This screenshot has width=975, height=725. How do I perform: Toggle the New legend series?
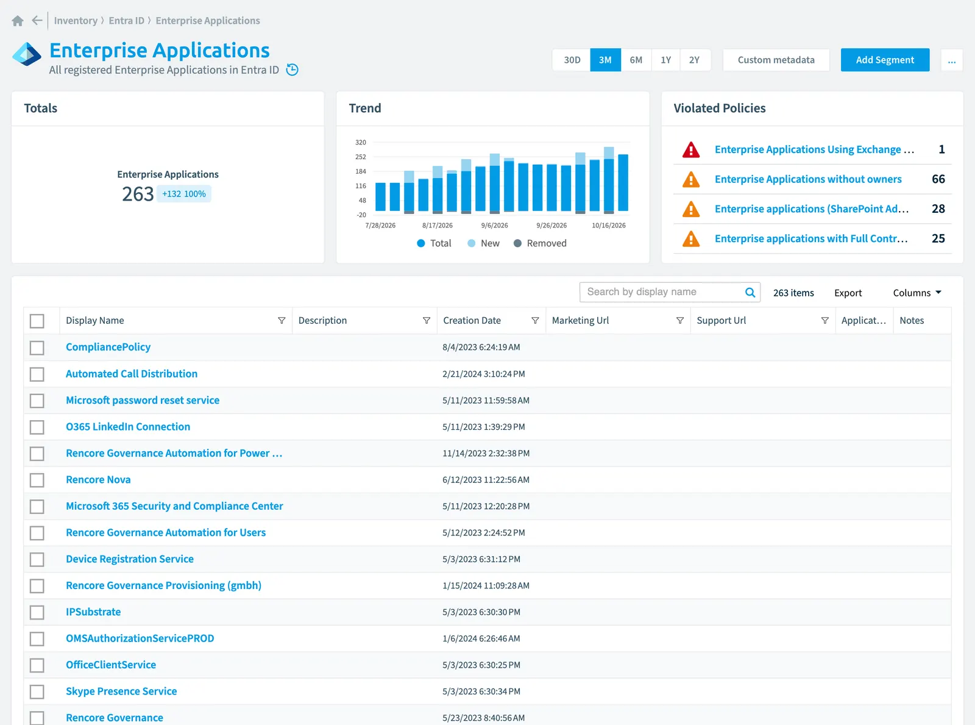click(483, 243)
